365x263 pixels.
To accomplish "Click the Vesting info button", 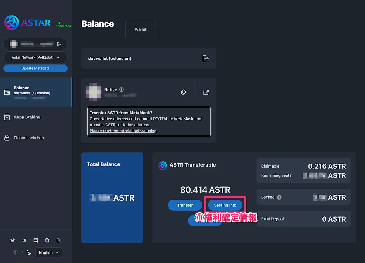I will coord(225,205).
